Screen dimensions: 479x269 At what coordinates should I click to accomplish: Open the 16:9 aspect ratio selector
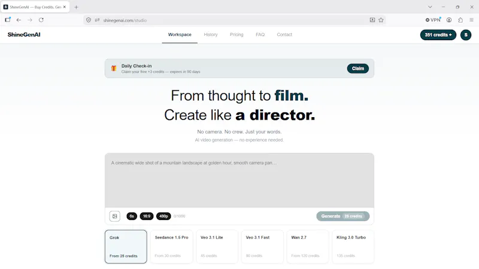[147, 216]
